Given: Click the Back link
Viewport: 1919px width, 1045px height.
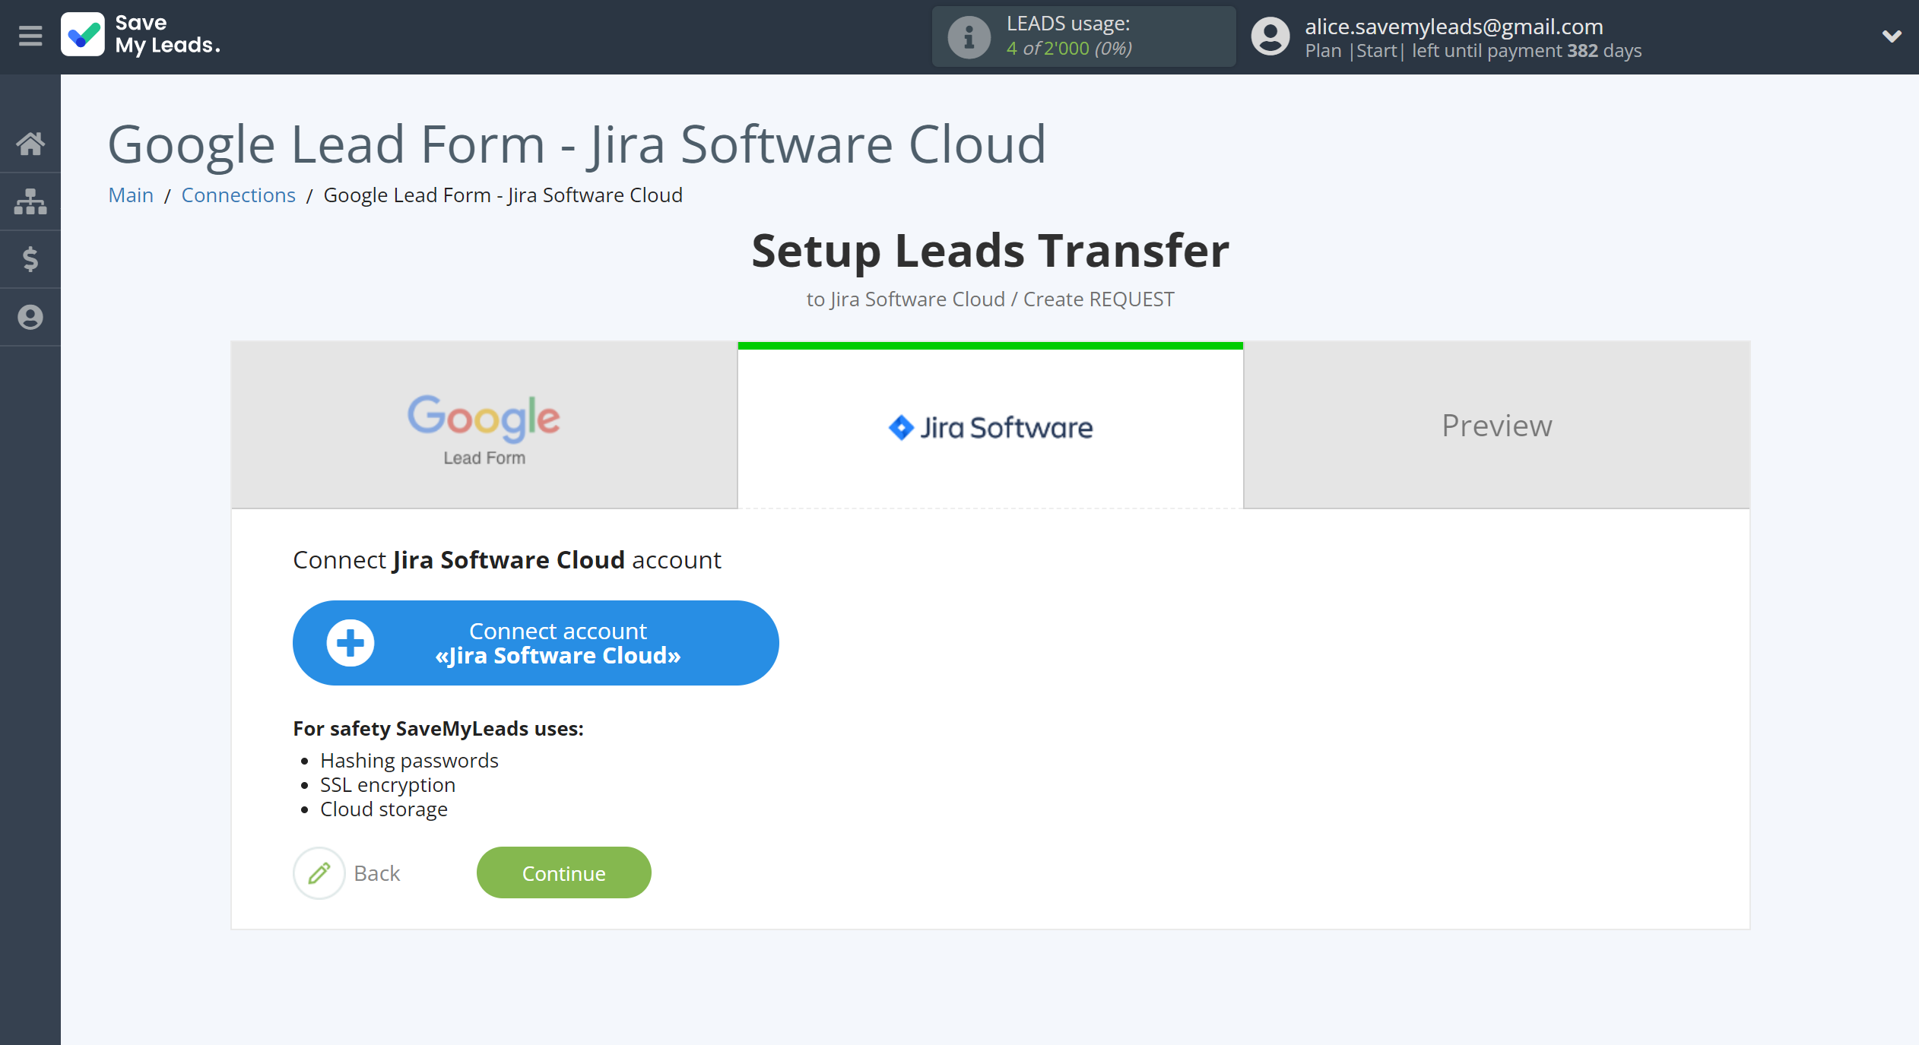Looking at the screenshot, I should [x=377, y=871].
